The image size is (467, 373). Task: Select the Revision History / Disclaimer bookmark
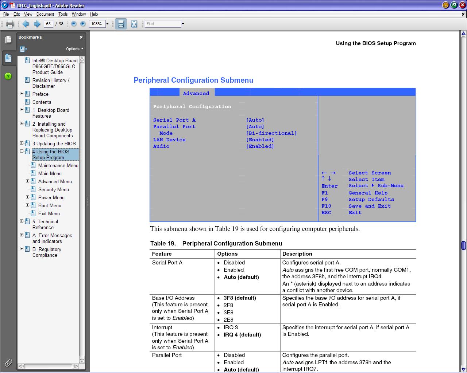click(51, 83)
